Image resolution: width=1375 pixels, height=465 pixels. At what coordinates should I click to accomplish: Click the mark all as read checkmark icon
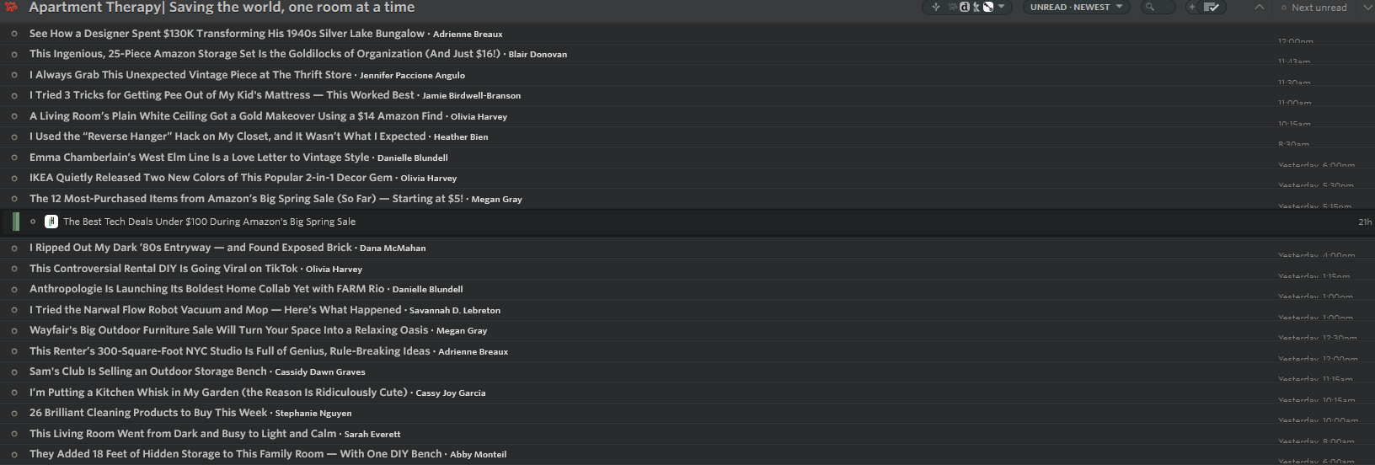[x=1212, y=8]
